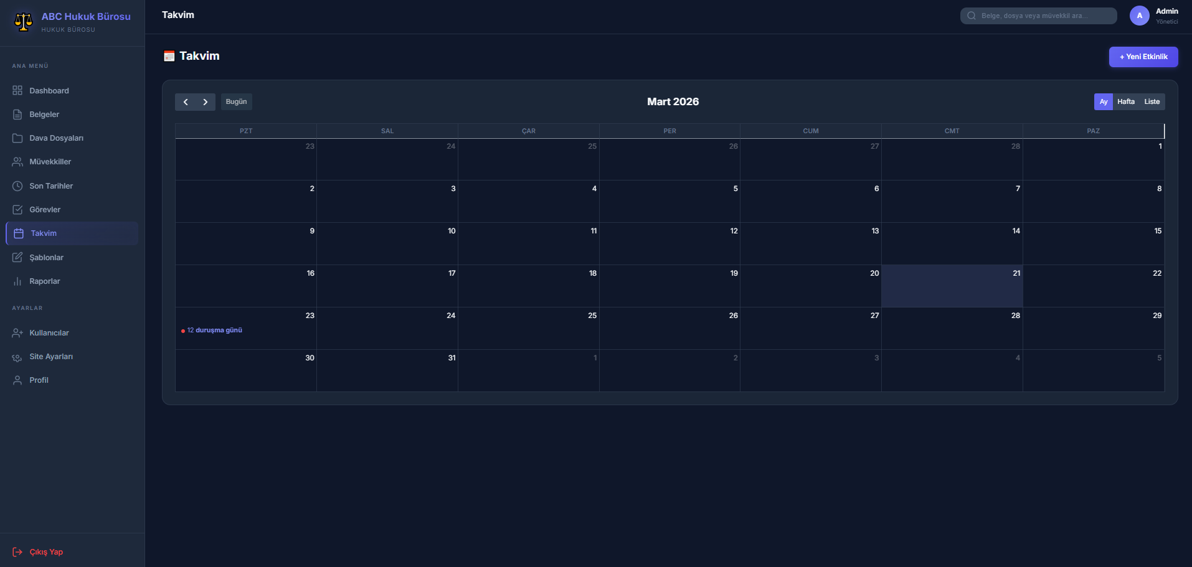Switch calendar to Hafta view
1192x567 pixels.
point(1126,102)
